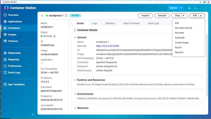The width and height of the screenshot is (211, 119).
Task: Open notifications bell
Action: point(196,8)
